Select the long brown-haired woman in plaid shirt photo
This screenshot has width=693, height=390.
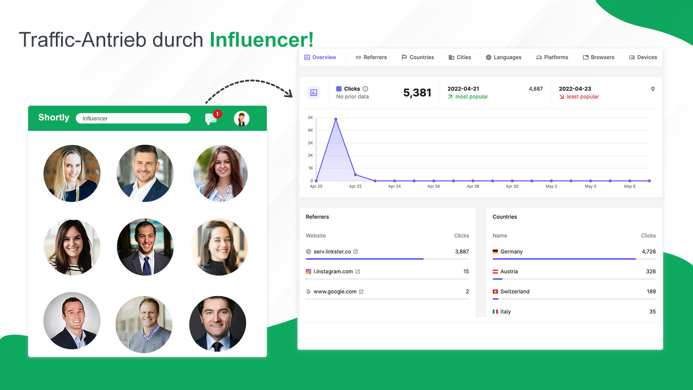point(220,173)
